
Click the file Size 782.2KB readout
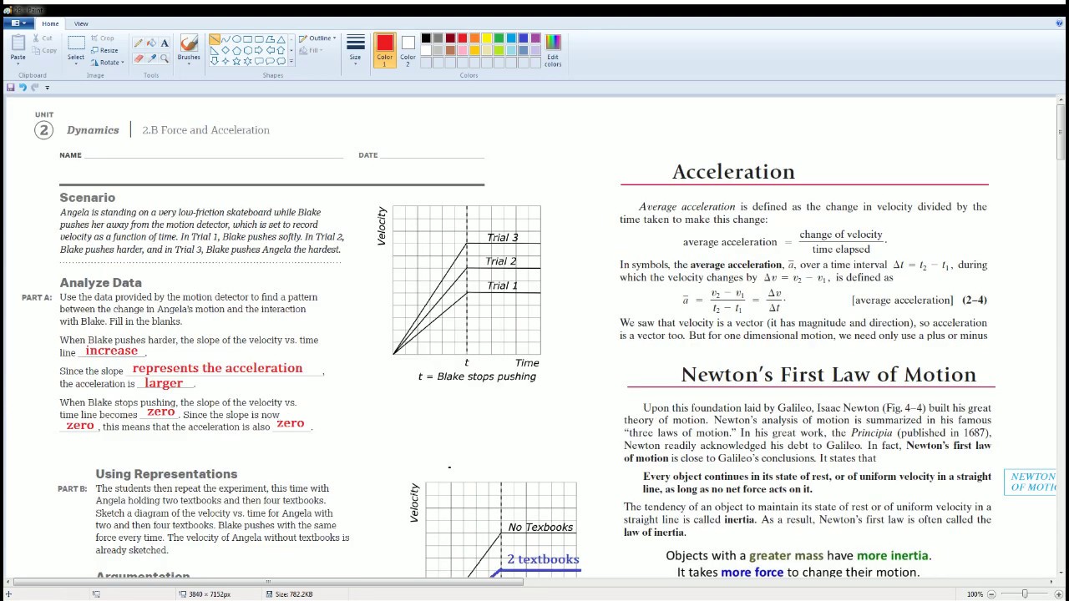289,594
